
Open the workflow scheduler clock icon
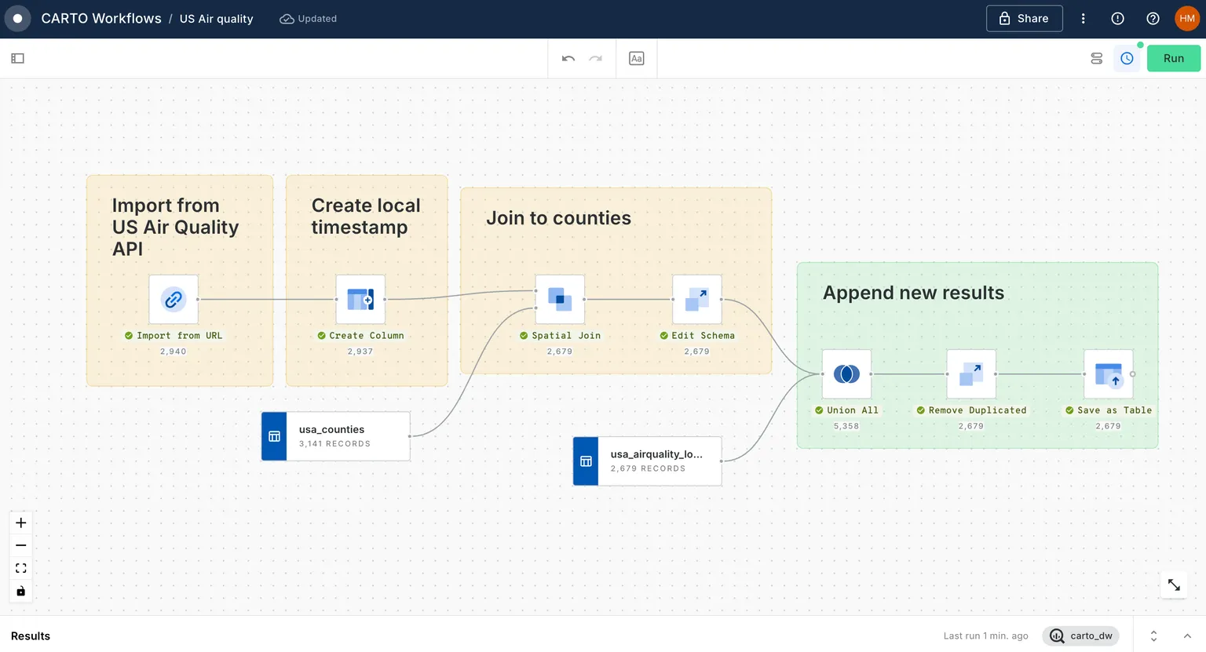point(1127,58)
